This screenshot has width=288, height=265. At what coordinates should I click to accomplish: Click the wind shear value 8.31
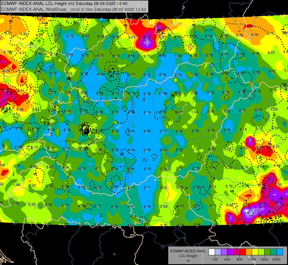coord(276,147)
